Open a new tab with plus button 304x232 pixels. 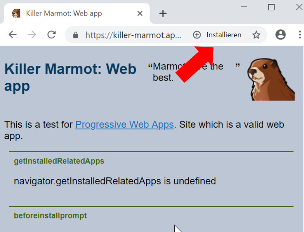pyautogui.click(x=163, y=14)
